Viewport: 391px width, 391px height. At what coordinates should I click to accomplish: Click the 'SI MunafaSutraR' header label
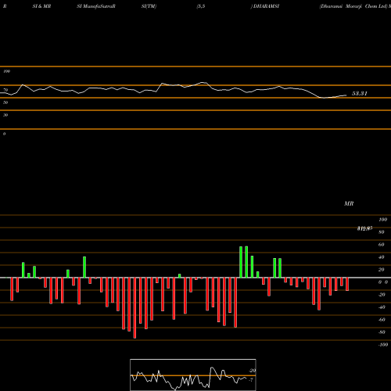click(96, 6)
